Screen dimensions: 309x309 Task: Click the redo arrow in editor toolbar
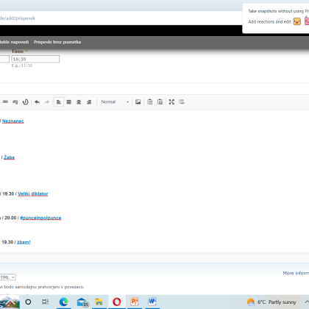[x=47, y=102]
